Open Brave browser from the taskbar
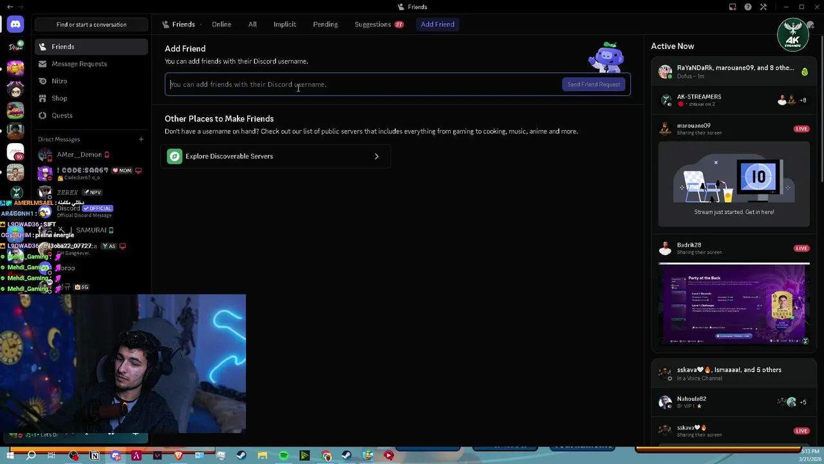Viewport: 824px width, 464px height. [179, 456]
